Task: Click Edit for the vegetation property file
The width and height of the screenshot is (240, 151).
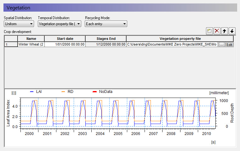Action: point(229,45)
